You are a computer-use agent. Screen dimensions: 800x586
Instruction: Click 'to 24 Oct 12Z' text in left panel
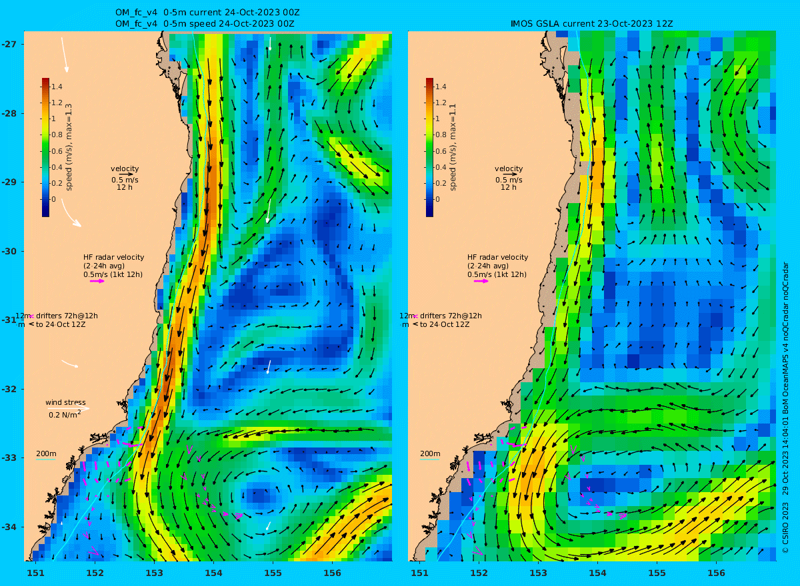(x=61, y=324)
